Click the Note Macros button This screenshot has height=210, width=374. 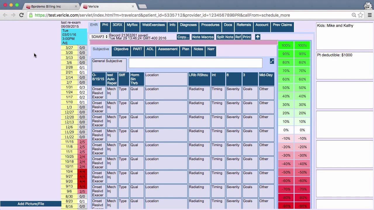point(203,37)
